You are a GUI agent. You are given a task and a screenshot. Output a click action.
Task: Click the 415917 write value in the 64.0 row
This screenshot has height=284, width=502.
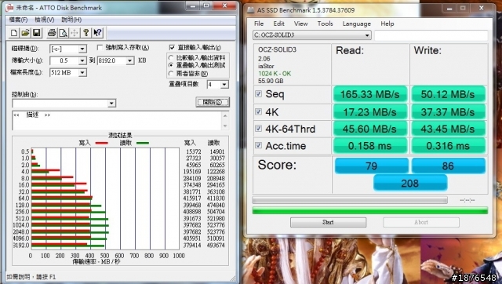[x=192, y=198]
